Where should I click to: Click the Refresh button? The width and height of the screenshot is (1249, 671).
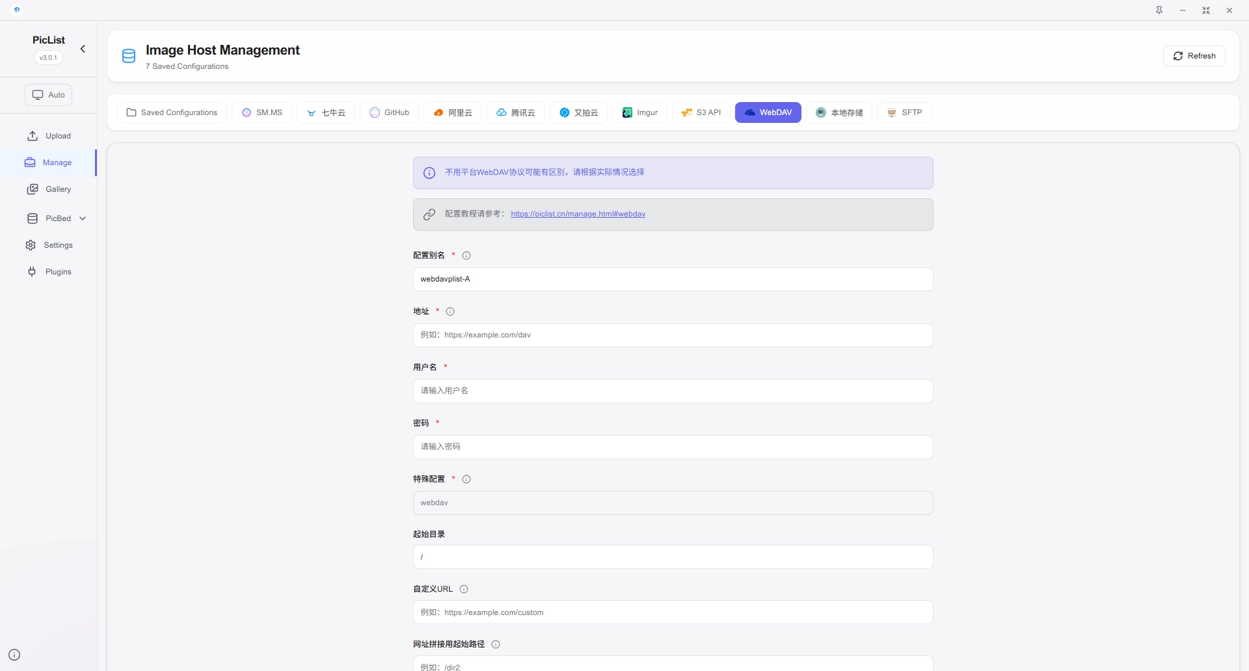click(1194, 56)
